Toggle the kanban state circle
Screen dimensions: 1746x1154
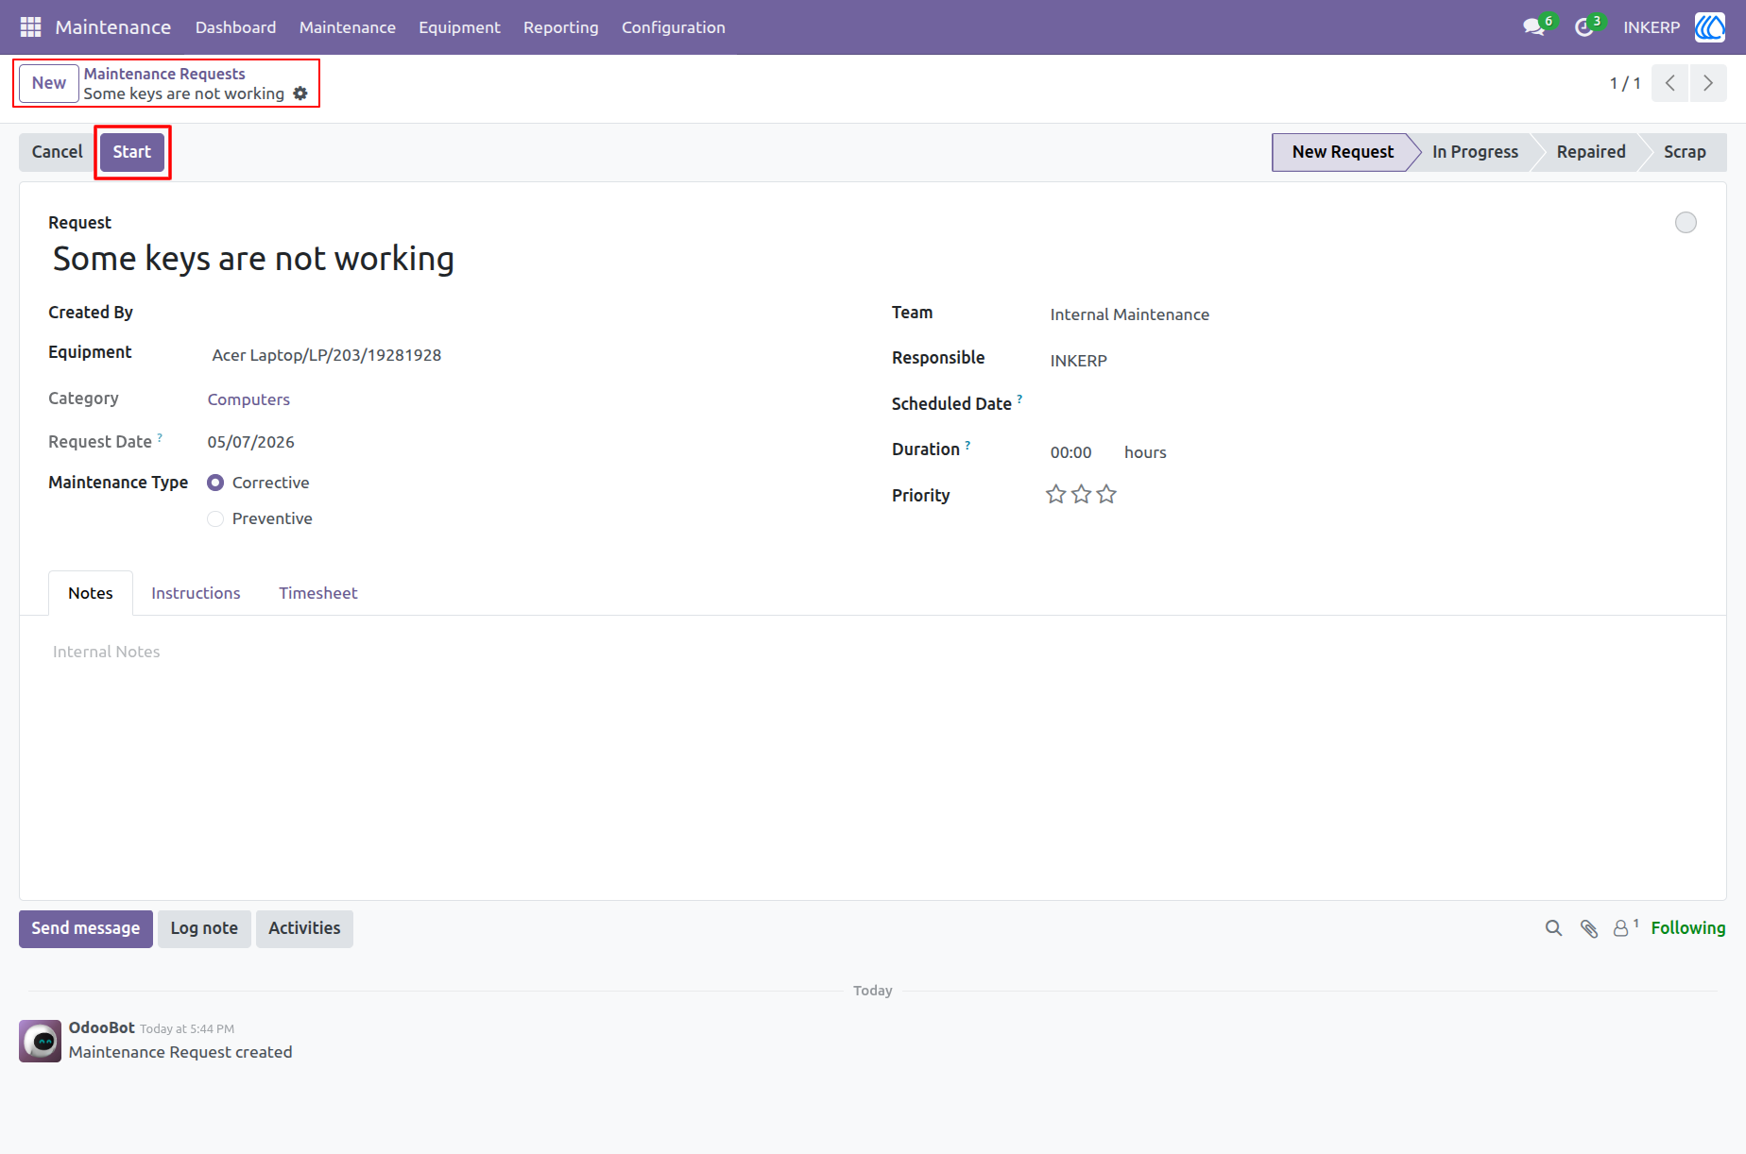pos(1686,223)
